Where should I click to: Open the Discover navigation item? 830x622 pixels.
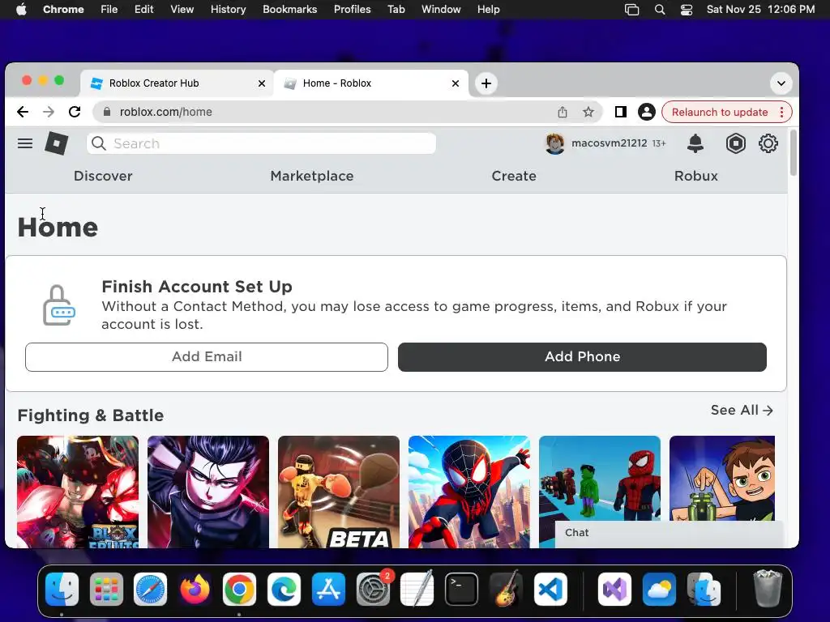(103, 176)
